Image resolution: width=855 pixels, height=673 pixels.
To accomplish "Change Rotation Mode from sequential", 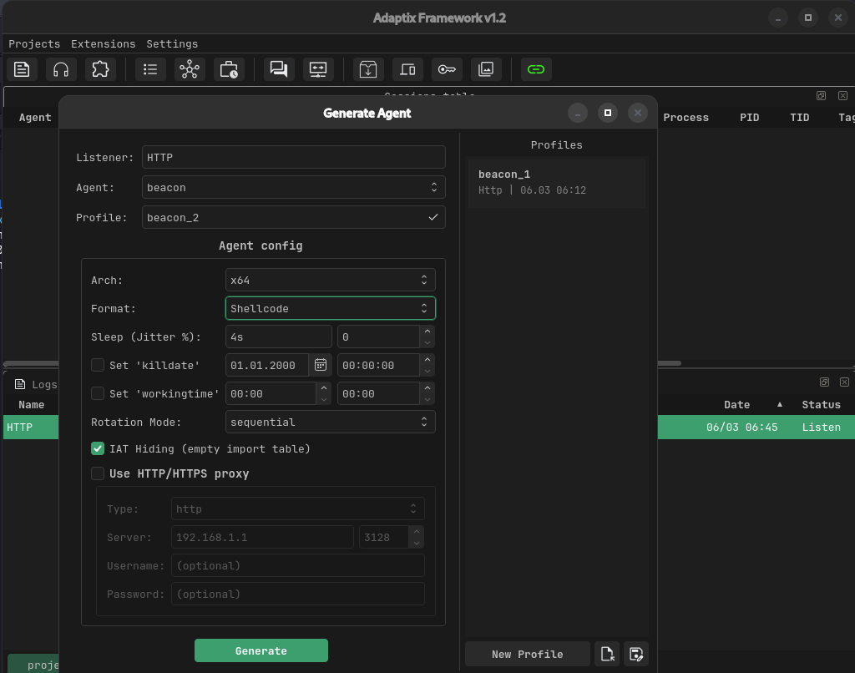I will tap(330, 422).
